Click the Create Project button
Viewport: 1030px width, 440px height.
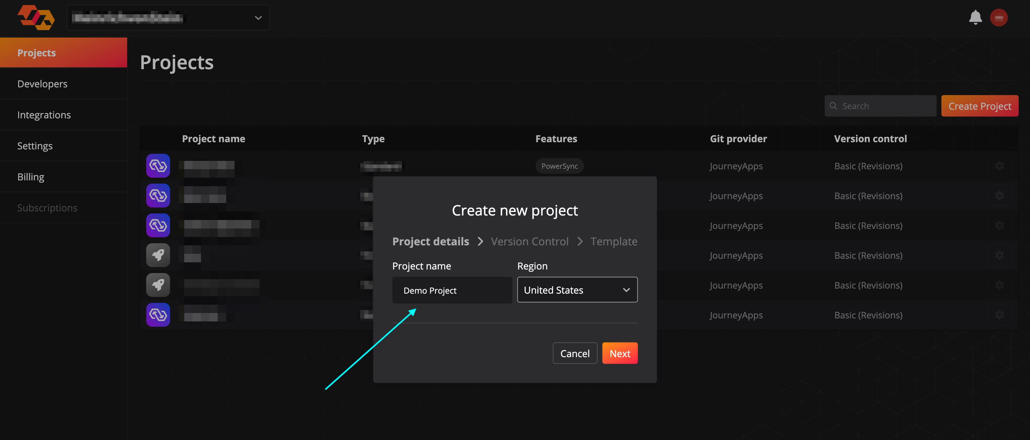[x=980, y=106]
